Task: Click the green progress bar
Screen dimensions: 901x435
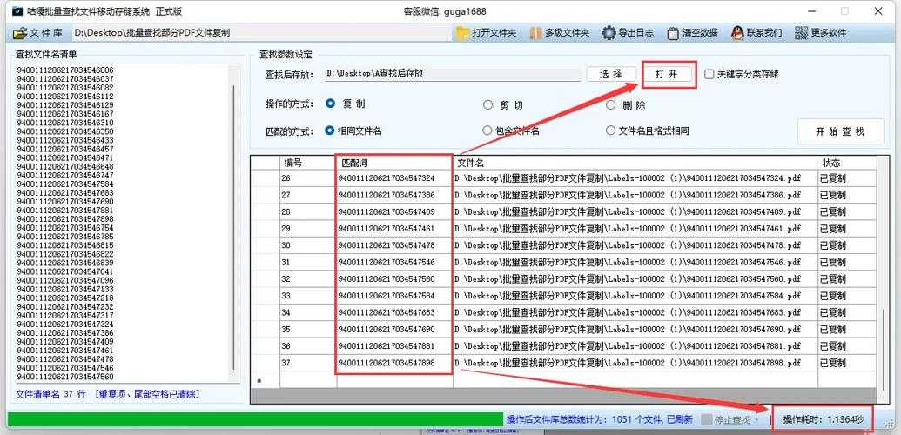Action: click(254, 419)
